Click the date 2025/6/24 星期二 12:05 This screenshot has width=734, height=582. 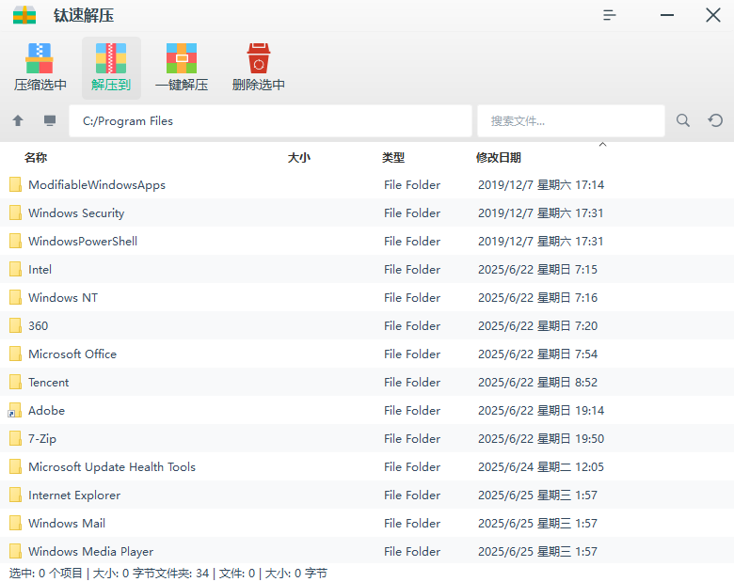point(541,467)
